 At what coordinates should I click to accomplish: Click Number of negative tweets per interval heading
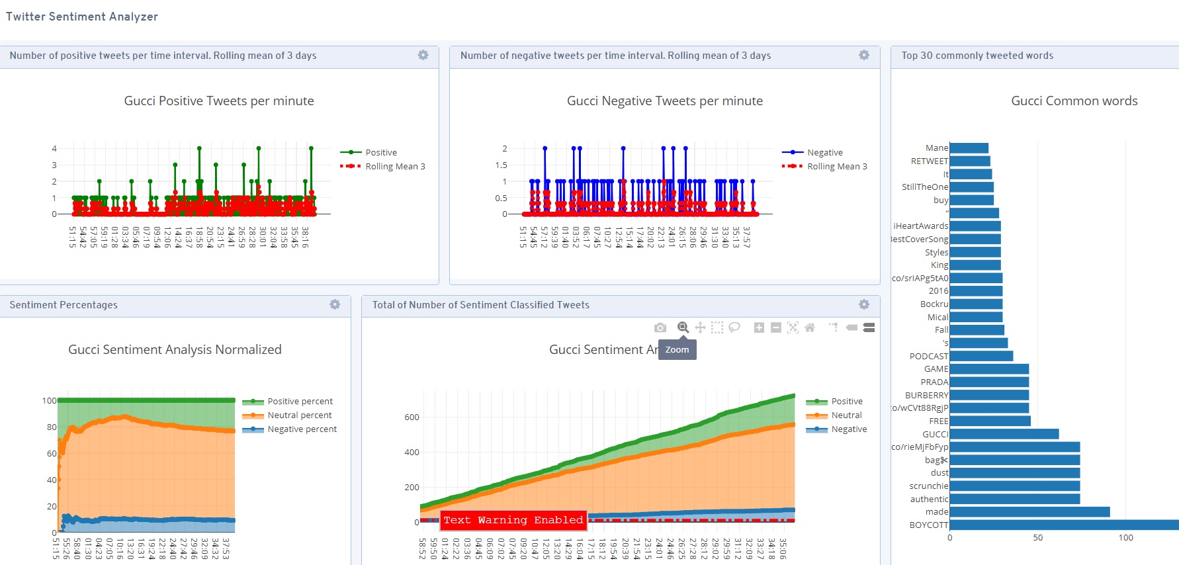616,56
